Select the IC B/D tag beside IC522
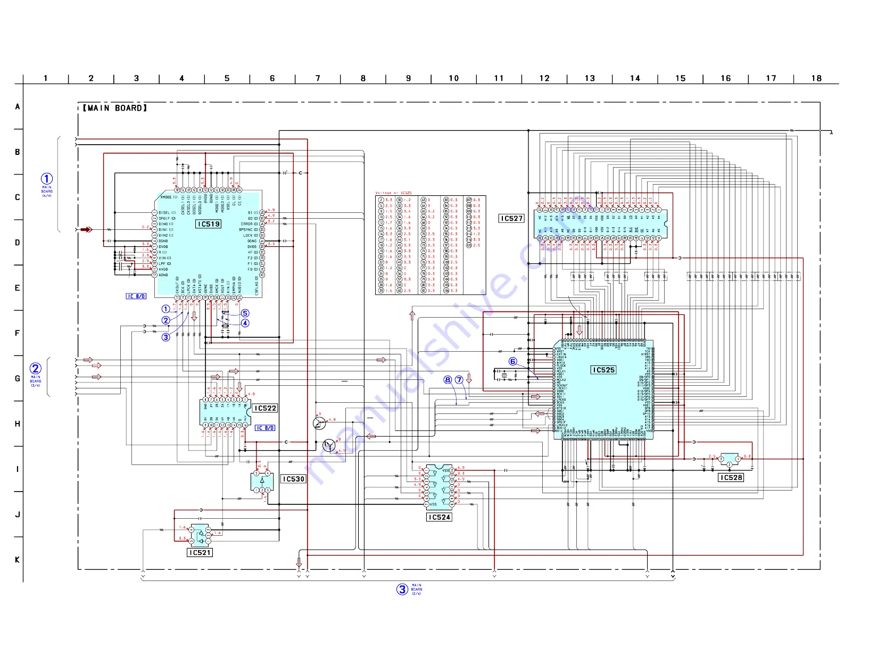 click(x=265, y=428)
